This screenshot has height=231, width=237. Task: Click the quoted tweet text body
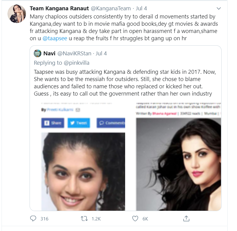point(125,83)
